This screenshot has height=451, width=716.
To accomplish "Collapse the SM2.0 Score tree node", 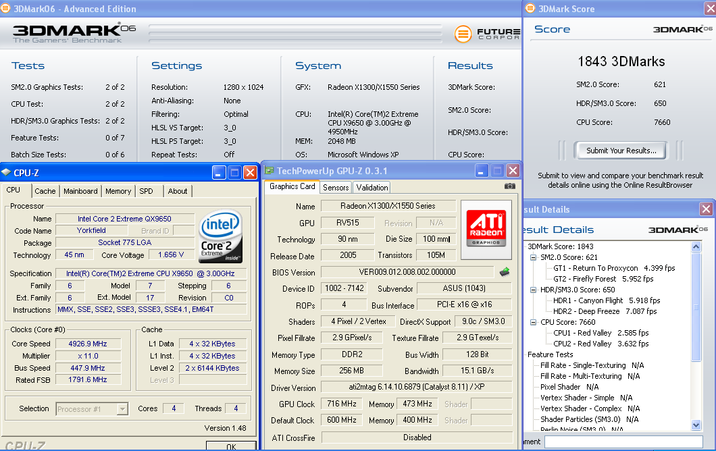I will pyautogui.click(x=533, y=257).
